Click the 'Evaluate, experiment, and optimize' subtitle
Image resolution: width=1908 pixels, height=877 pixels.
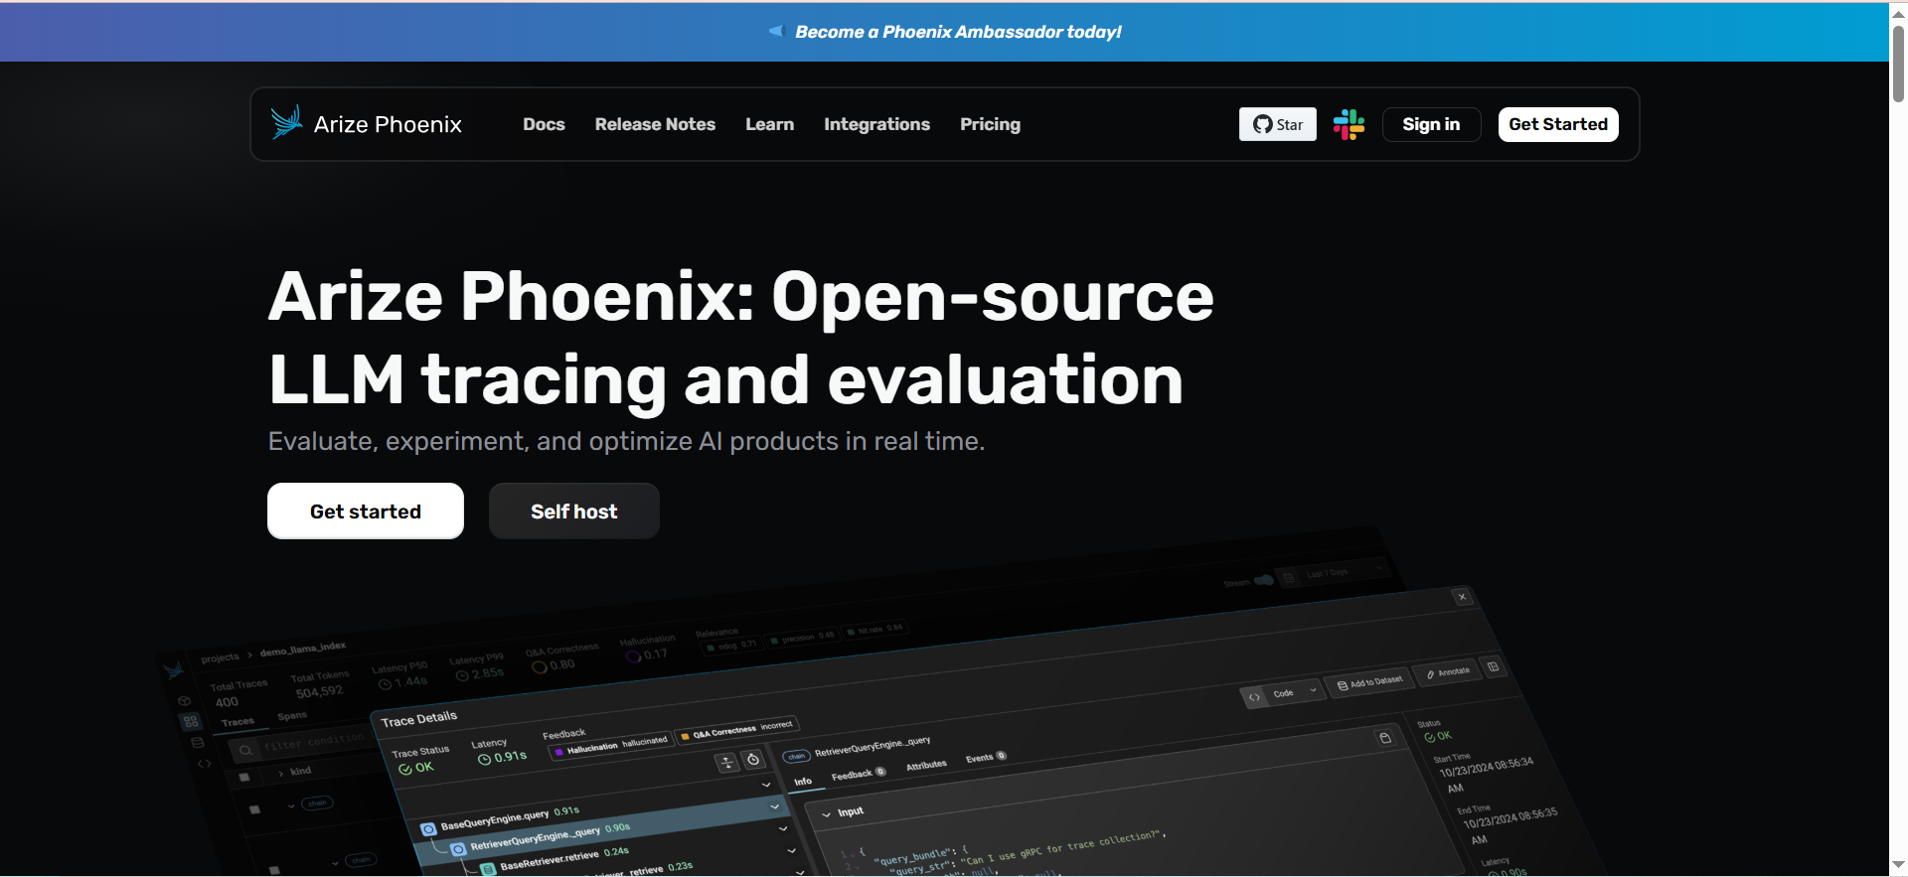click(x=626, y=441)
